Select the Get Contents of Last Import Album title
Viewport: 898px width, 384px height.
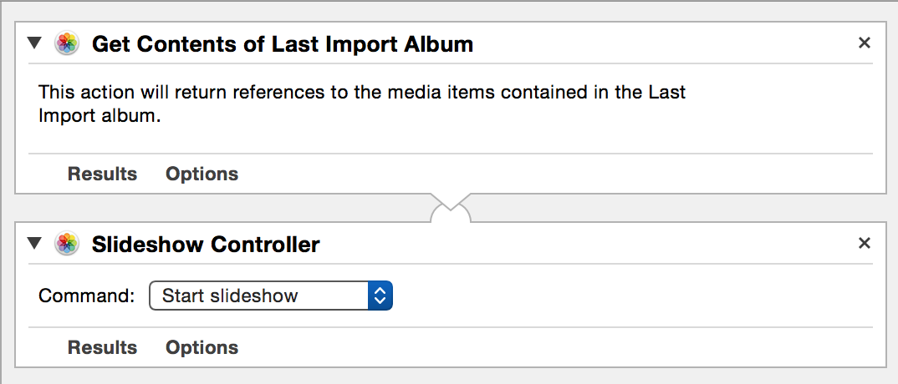pyautogui.click(x=283, y=44)
